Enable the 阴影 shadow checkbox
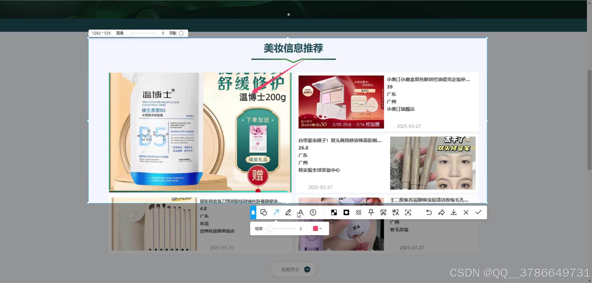The height and width of the screenshot is (283, 592). click(181, 33)
